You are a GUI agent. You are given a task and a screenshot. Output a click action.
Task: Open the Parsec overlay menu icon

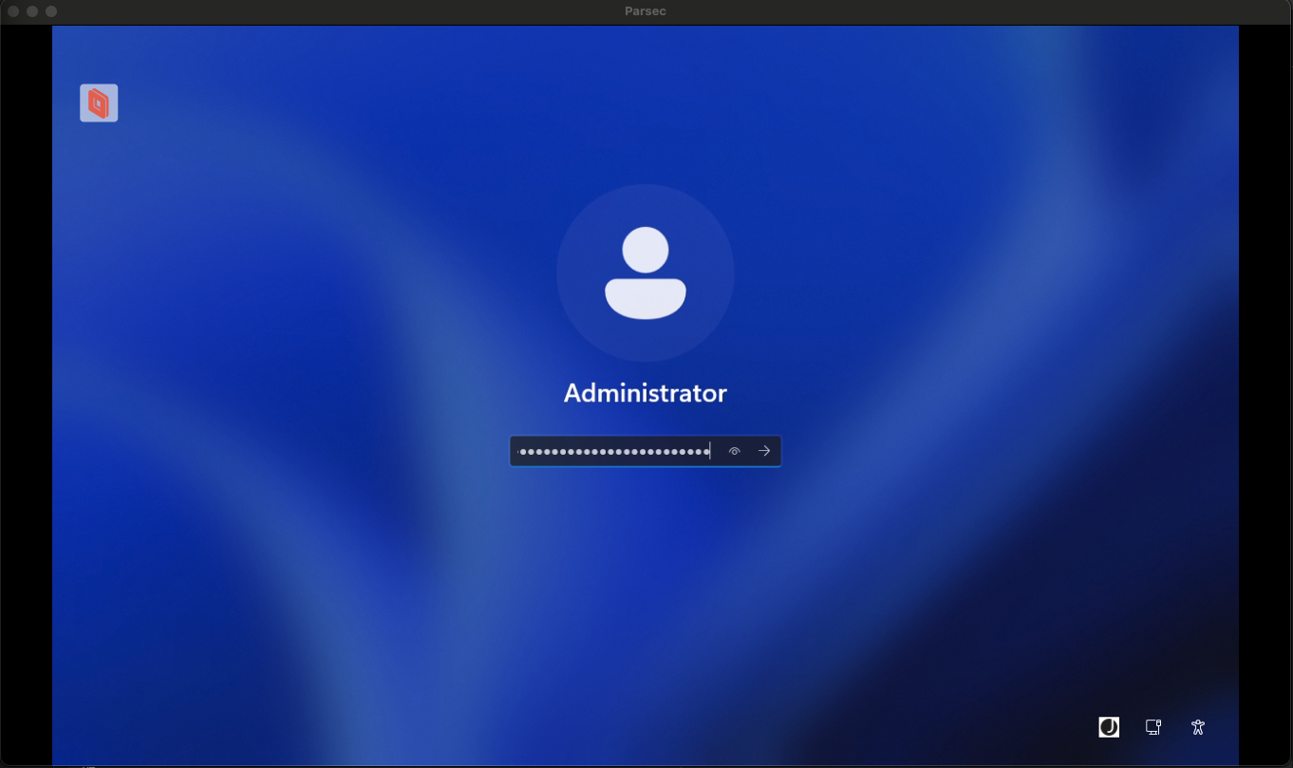click(99, 103)
